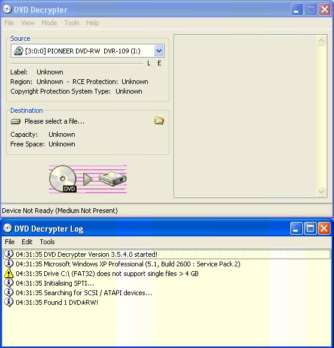Open the PIONEER DVD-RW DVR-109 combo box
Viewport: 334px width, 348px height.
coord(87,51)
